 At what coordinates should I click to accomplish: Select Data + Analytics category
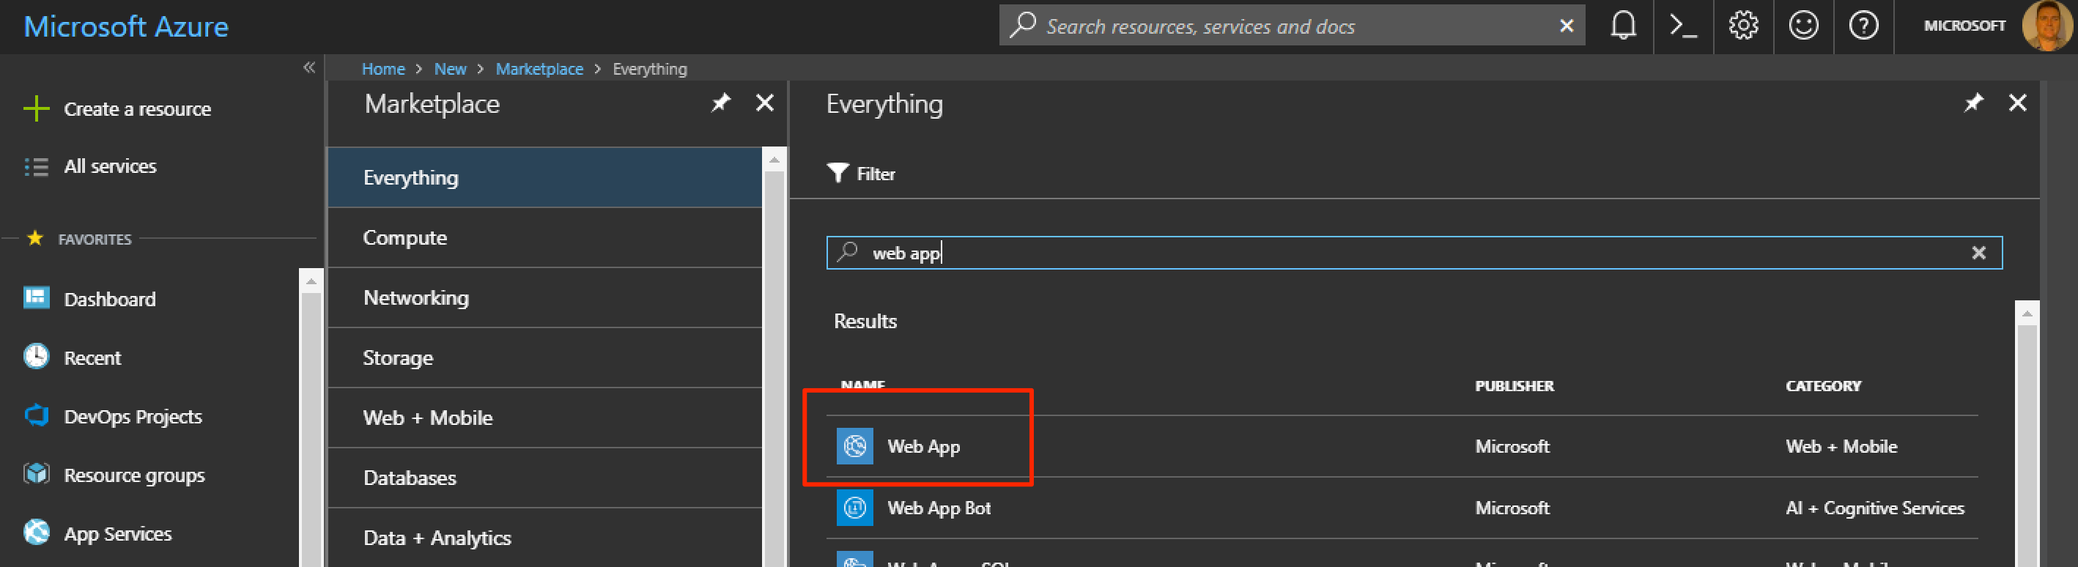point(545,538)
